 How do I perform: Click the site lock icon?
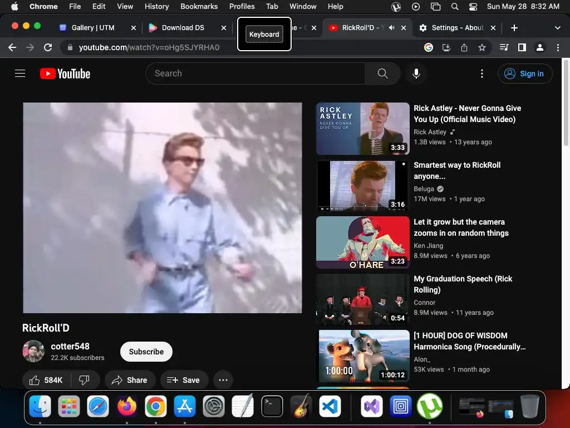[70, 47]
